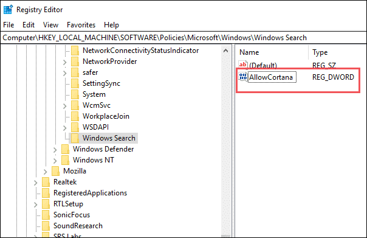
Task: Expand the WcmSvc key
Action: pyautogui.click(x=65, y=106)
